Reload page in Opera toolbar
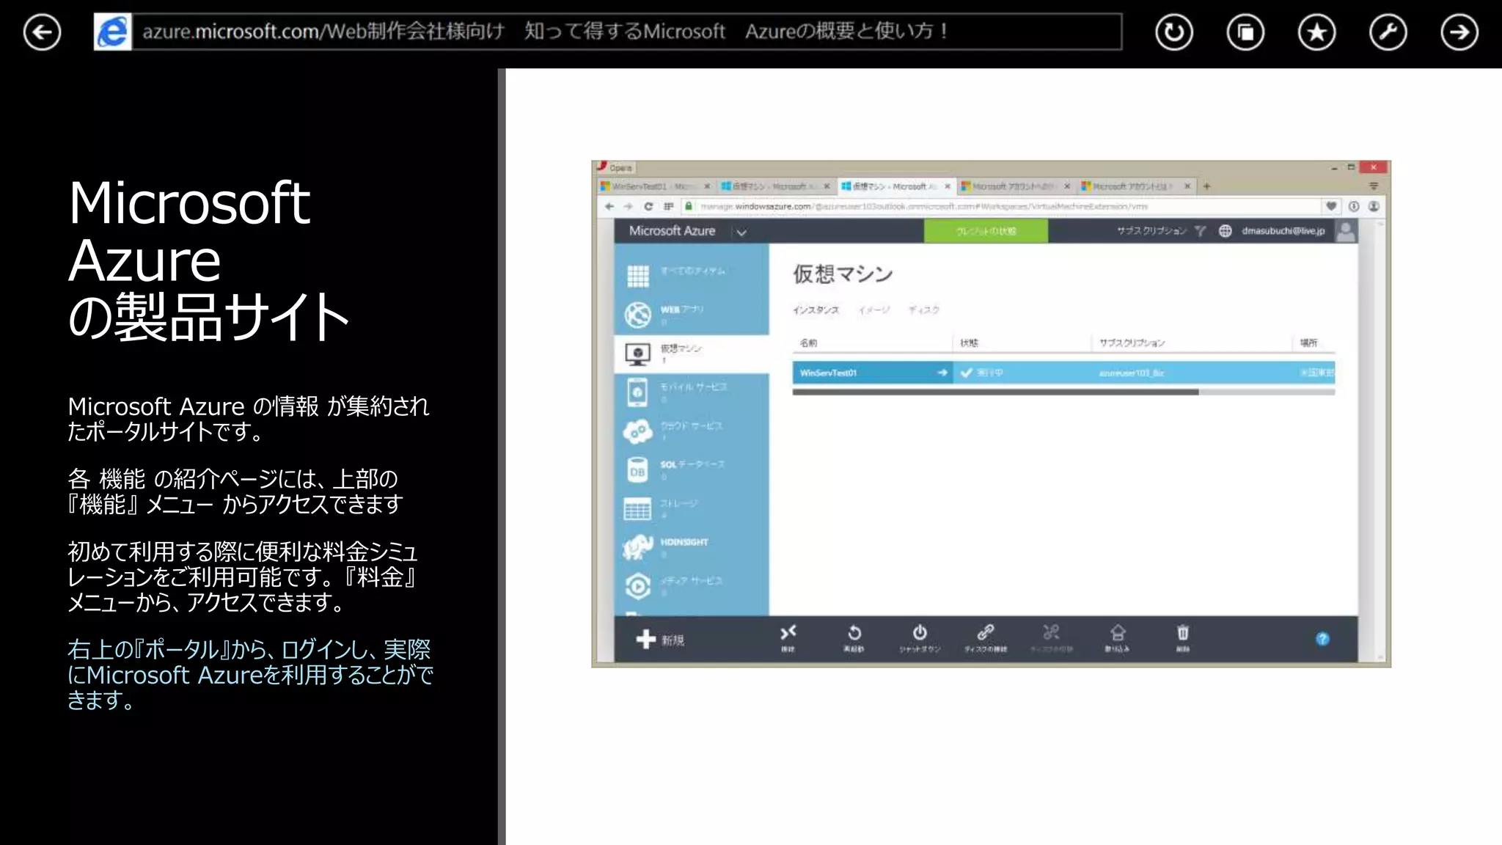The image size is (1502, 845). [648, 207]
